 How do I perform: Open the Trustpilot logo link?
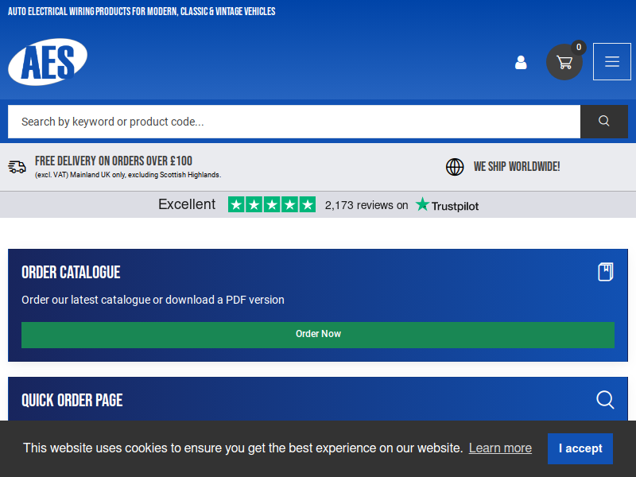(x=447, y=205)
